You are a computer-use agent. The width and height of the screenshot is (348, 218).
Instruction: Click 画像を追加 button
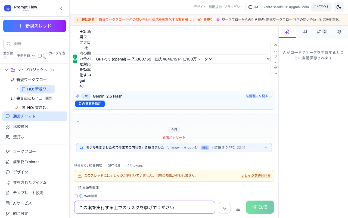88,188
